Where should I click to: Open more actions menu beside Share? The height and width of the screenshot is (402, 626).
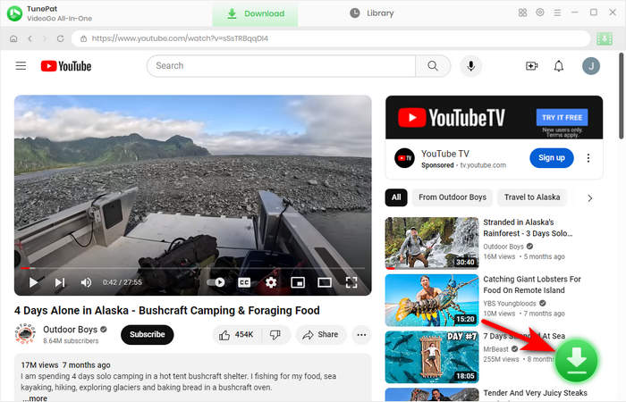click(x=361, y=334)
